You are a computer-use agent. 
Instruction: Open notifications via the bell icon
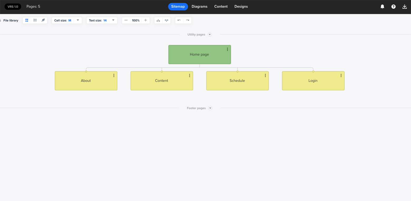[x=382, y=6]
